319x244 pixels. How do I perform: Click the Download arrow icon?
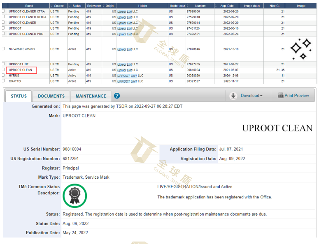pyautogui.click(x=233, y=96)
